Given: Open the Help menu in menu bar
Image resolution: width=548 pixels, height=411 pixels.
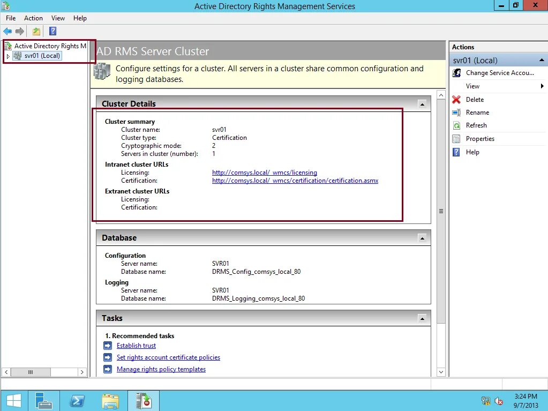Looking at the screenshot, I should 80,18.
